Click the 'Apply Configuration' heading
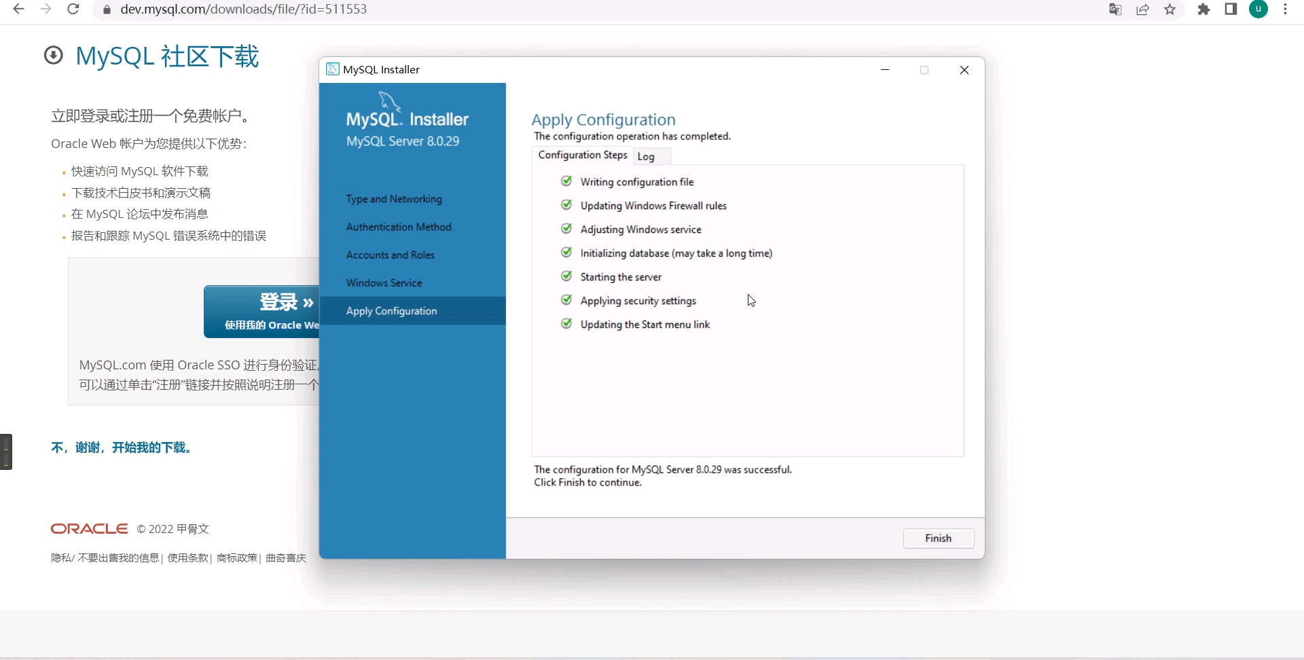 click(603, 120)
